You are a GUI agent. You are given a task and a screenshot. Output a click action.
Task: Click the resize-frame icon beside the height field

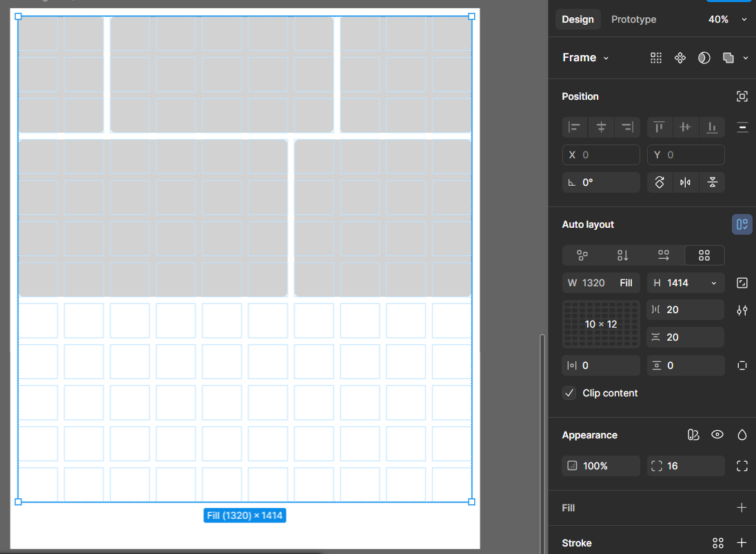[x=742, y=283]
